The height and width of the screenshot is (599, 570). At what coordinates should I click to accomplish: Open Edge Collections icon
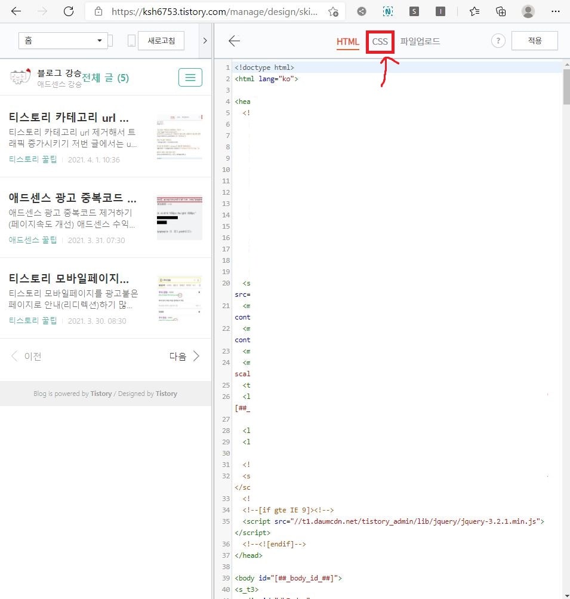click(500, 11)
